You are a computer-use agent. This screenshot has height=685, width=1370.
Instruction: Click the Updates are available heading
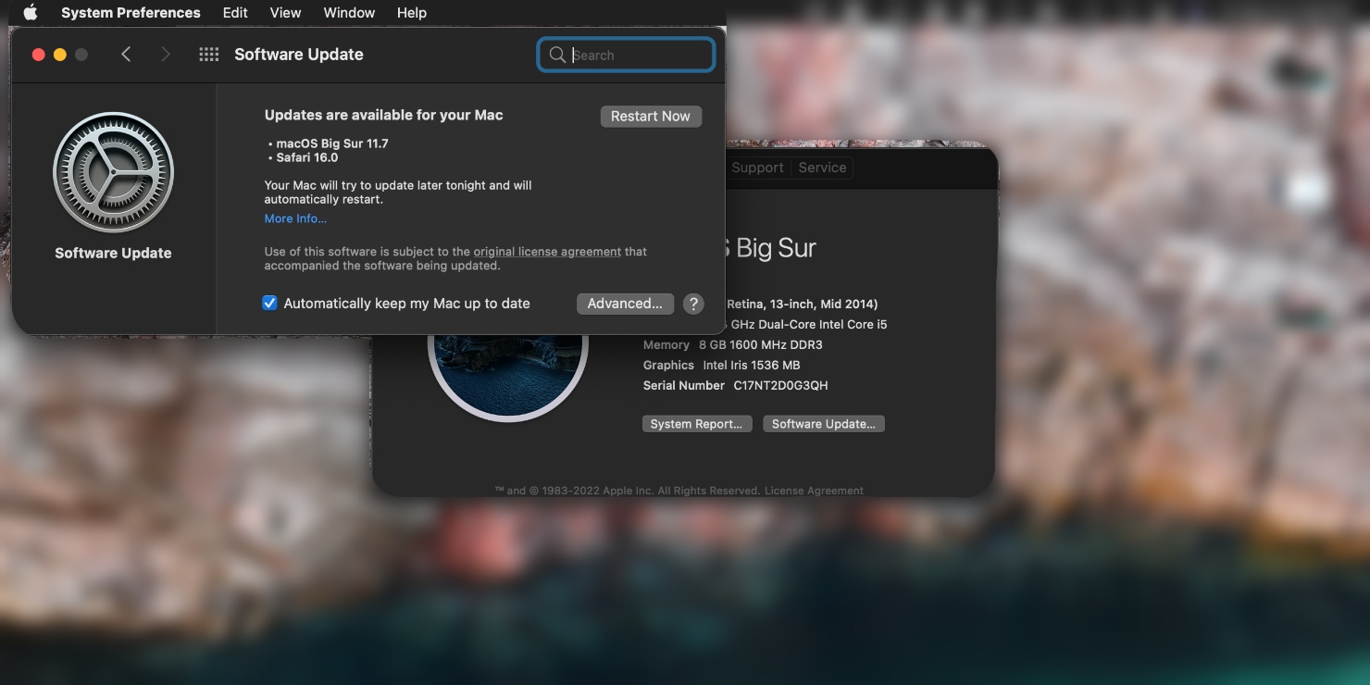point(384,115)
